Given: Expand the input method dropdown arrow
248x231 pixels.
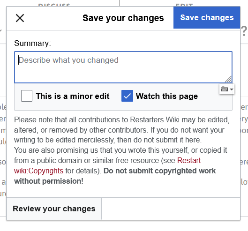Looking at the screenshot, I should [232, 89].
